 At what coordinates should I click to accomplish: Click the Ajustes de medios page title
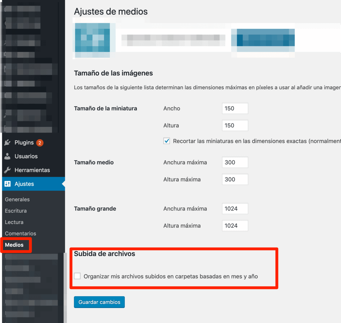coord(111,11)
